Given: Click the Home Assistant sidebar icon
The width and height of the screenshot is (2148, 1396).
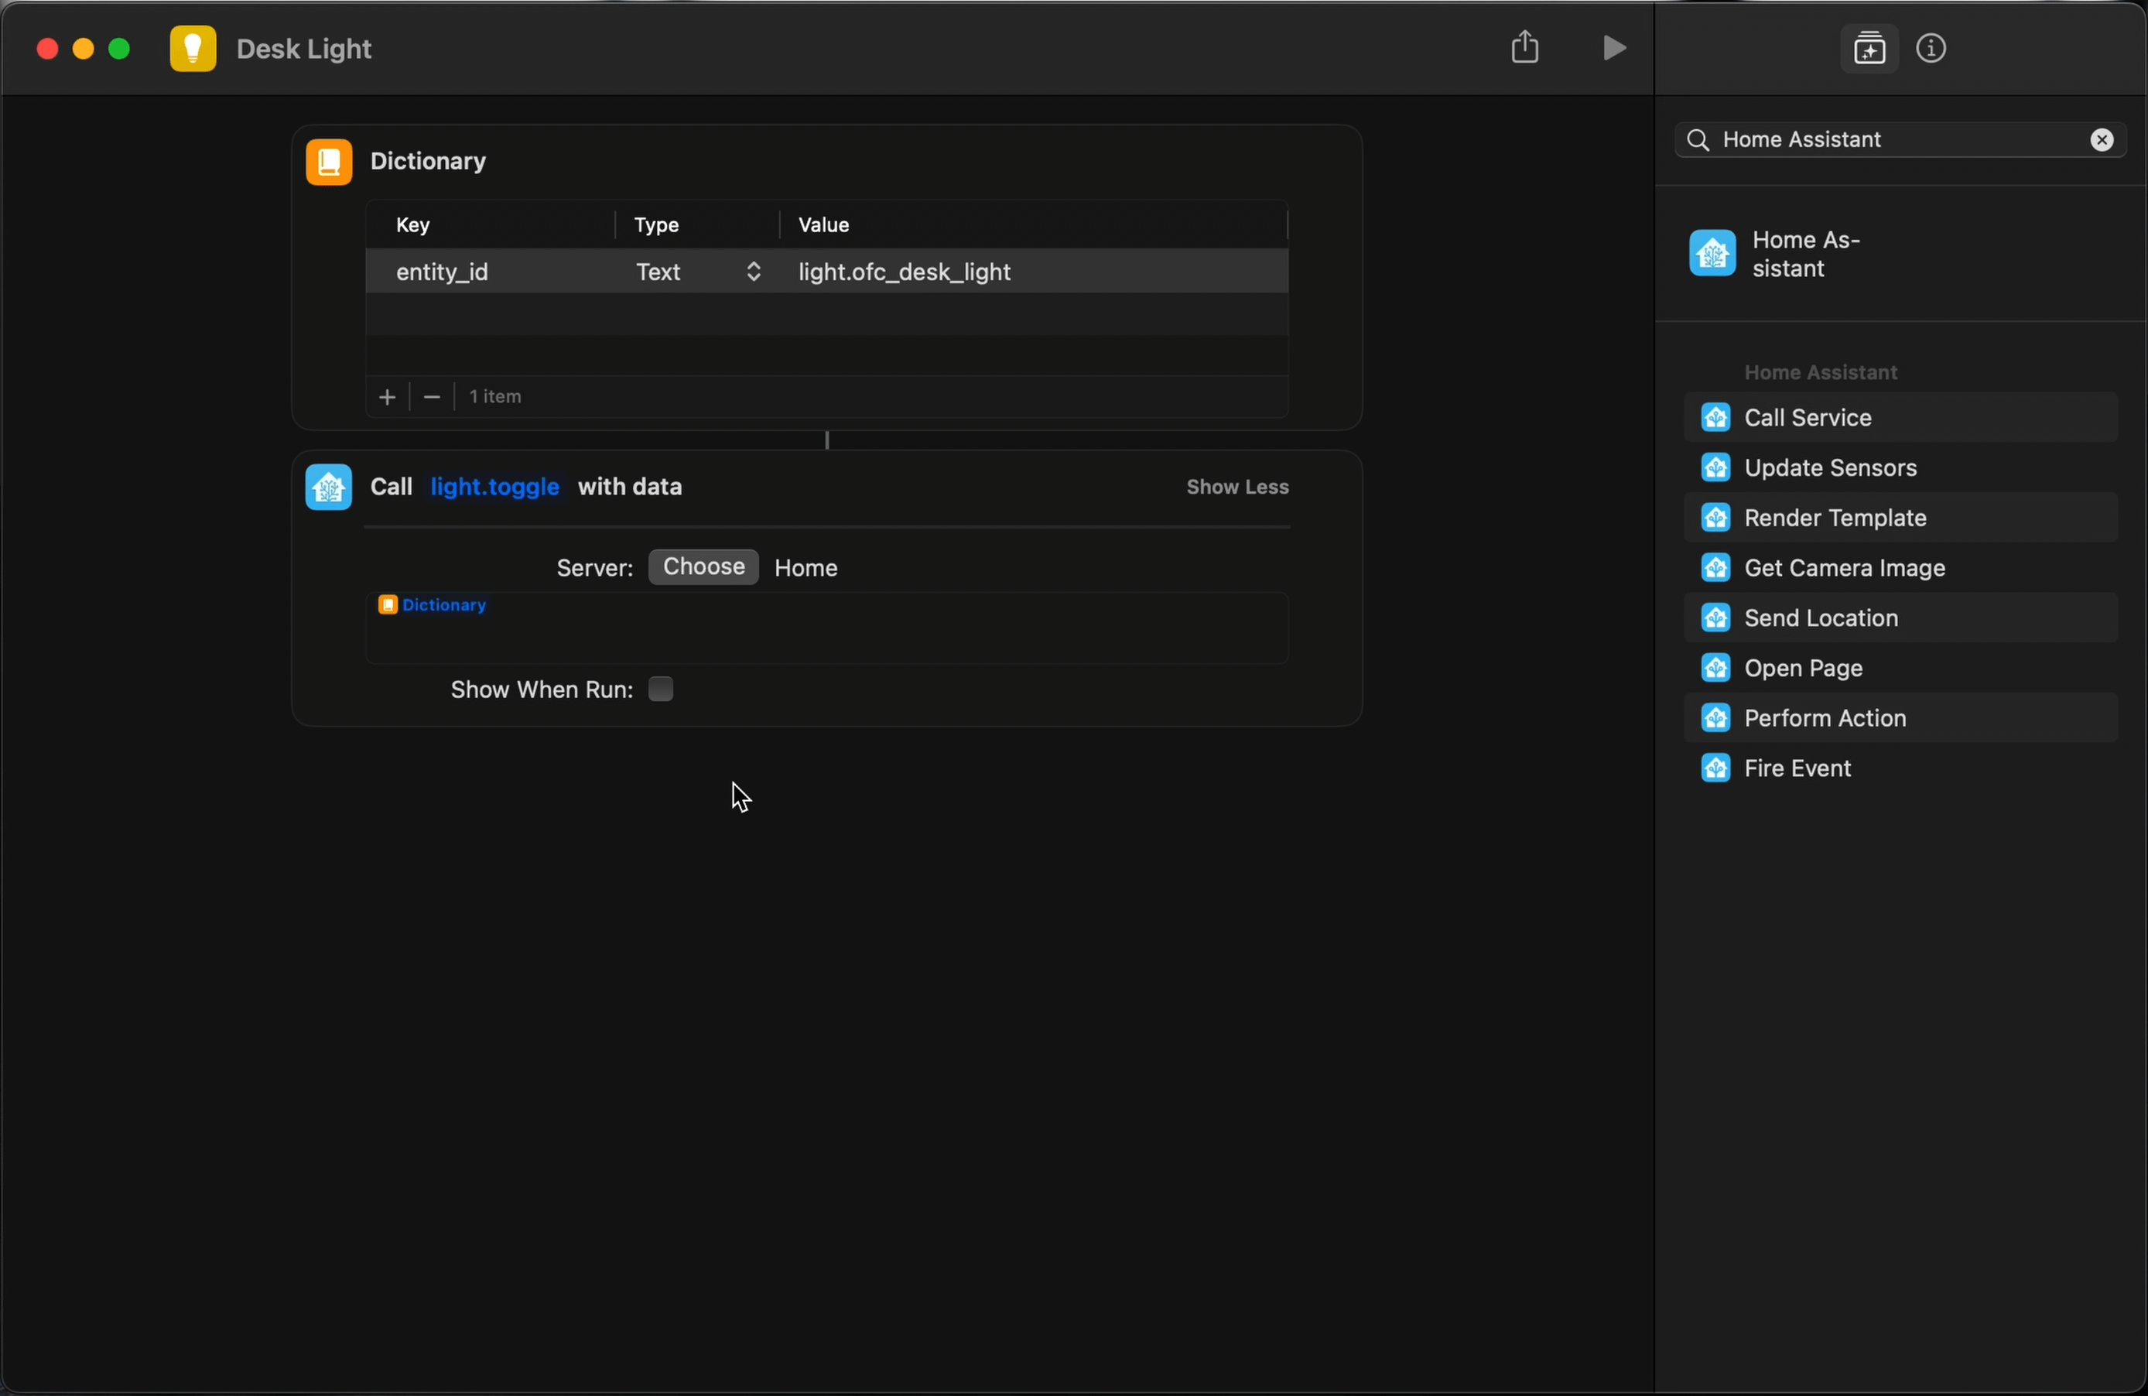Looking at the screenshot, I should click(1713, 254).
